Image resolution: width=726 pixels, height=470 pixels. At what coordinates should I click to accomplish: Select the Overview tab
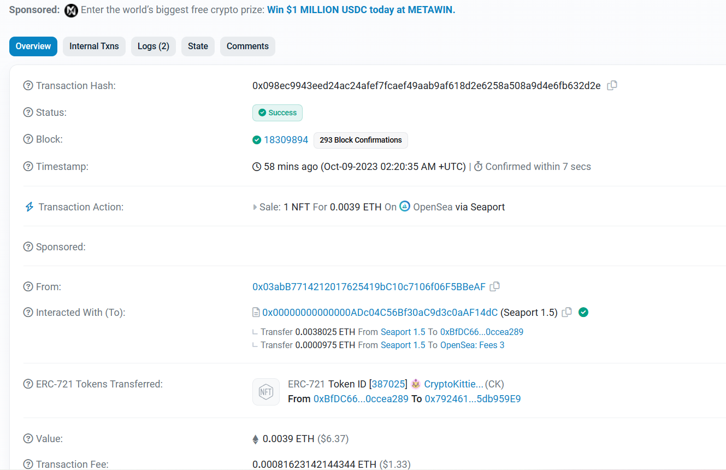33,46
